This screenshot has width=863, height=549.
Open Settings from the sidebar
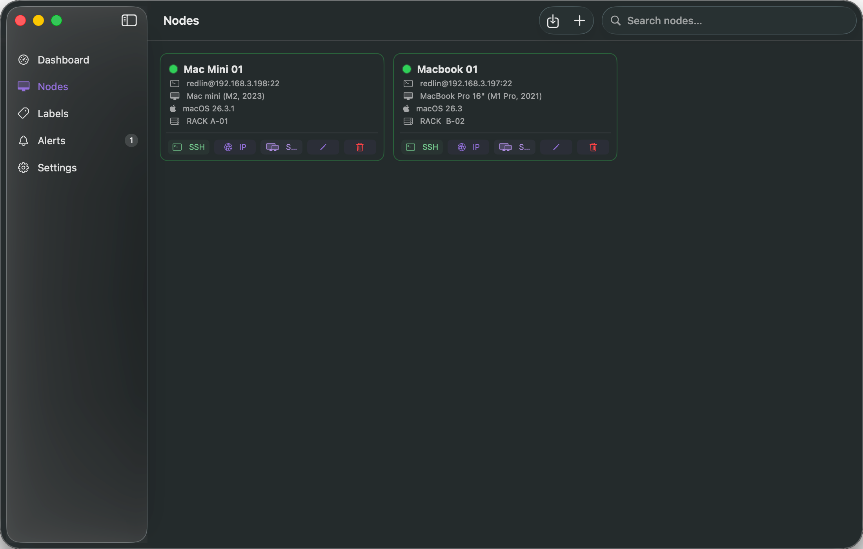tap(57, 167)
